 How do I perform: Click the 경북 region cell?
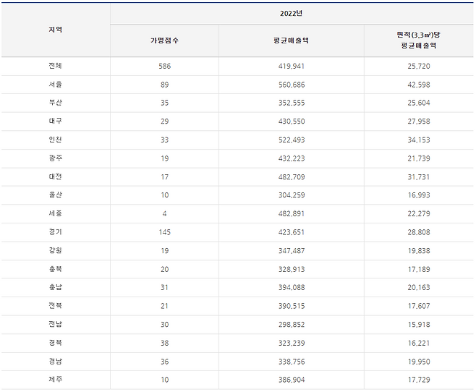pos(55,343)
